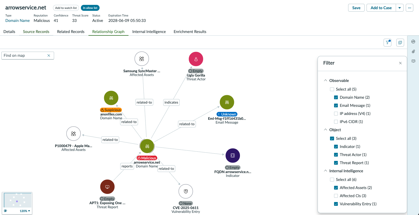Click the minimap overview thumbnail
The height and width of the screenshot is (215, 419).
pyautogui.click(x=17, y=200)
